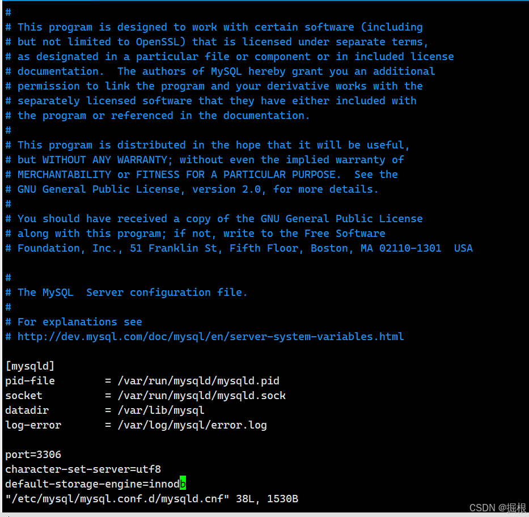The image size is (529, 517).
Task: Click the 'Foundation, Inc., 51 Franklin St' line
Action: [x=239, y=248]
